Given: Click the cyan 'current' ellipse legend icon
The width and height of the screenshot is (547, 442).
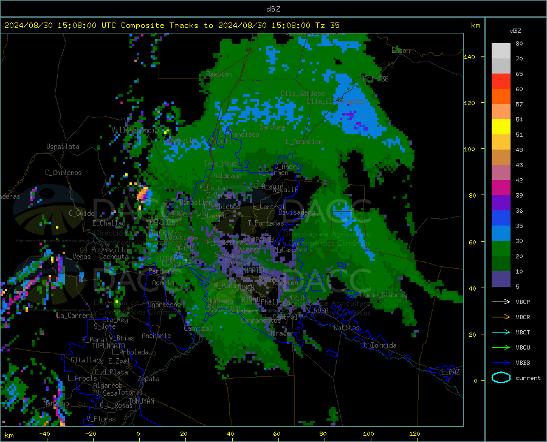Looking at the screenshot, I should pyautogui.click(x=501, y=378).
